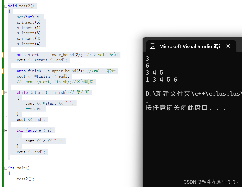Image resolution: width=242 pixels, height=187 pixels.
Task: Close the Microsoft Visual Studio debug console tab
Action: coord(228,46)
